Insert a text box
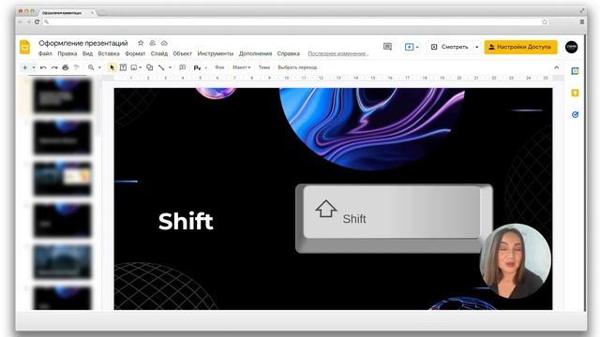Viewport: 600px width, 337px height. pyautogui.click(x=123, y=67)
